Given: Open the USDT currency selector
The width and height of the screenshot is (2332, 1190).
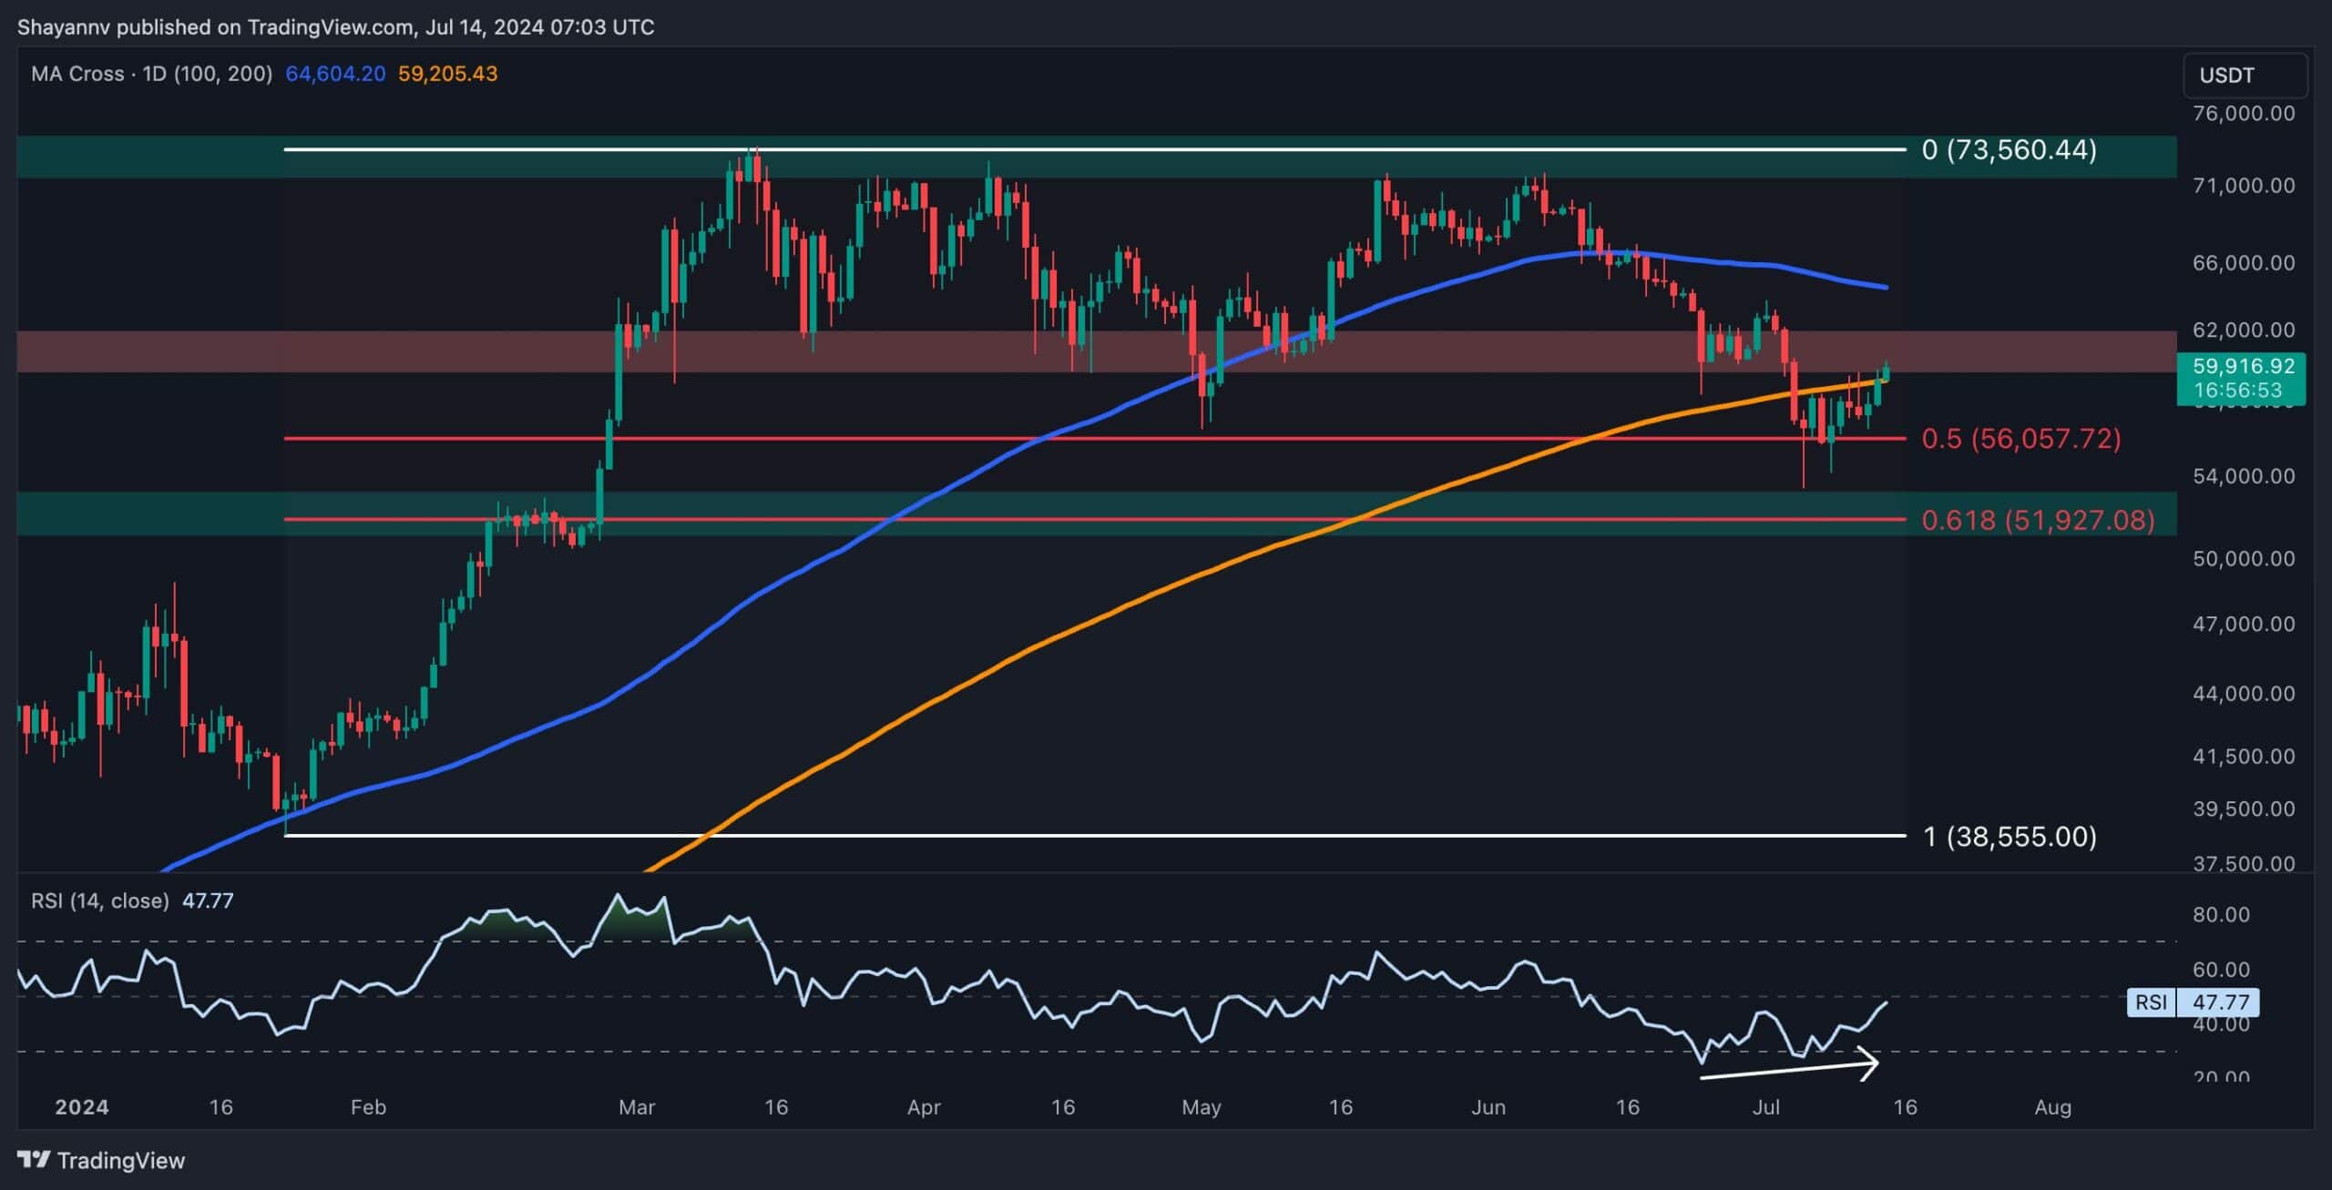Looking at the screenshot, I should 2226,76.
